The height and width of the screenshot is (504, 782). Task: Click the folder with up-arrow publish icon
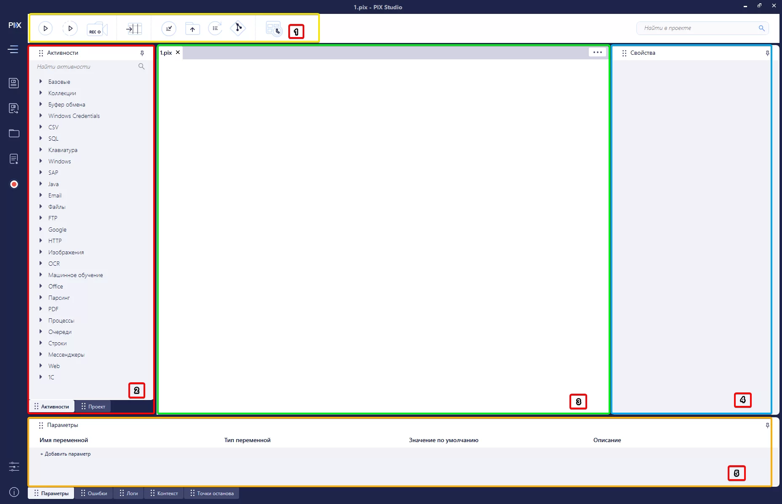(192, 28)
